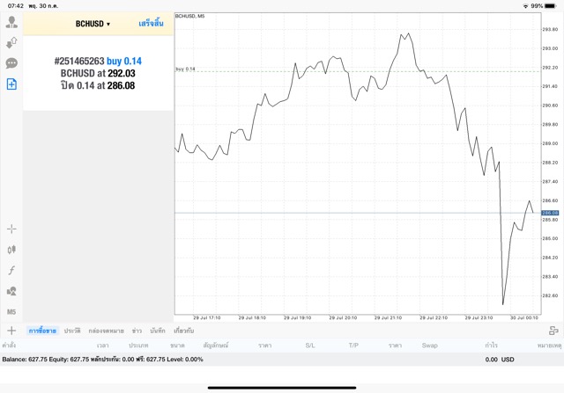Tap the เสร็จสิ้น (Done) button
The height and width of the screenshot is (393, 564).
[151, 24]
